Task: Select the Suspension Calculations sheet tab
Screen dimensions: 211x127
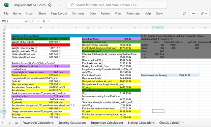Action: [x=107, y=123]
